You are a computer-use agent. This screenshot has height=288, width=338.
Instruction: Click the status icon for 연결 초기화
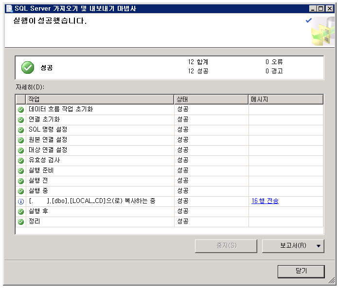pos(21,119)
